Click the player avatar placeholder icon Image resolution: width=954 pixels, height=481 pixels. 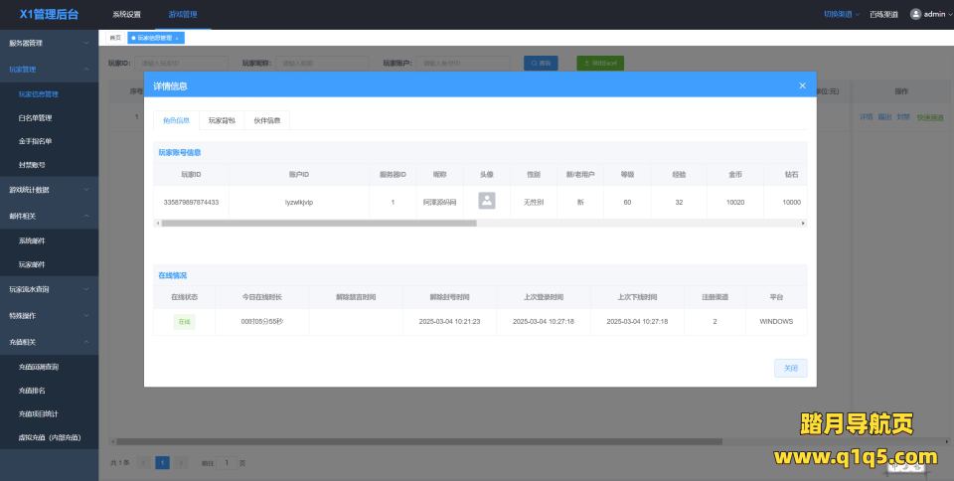click(487, 201)
